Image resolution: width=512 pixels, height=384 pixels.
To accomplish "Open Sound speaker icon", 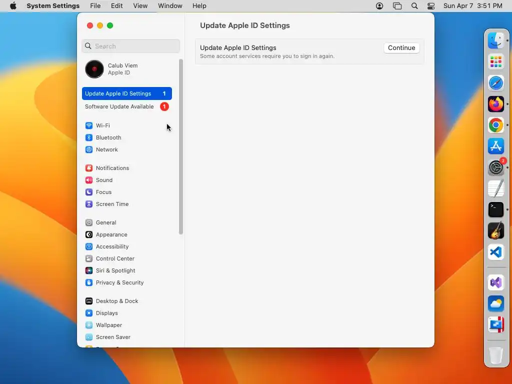I will click(89, 180).
